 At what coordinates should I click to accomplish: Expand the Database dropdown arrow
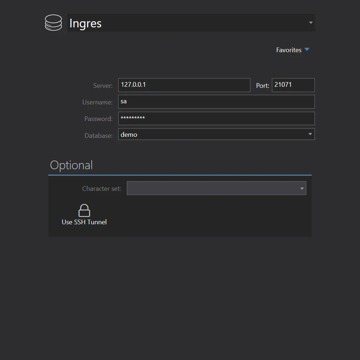pos(310,134)
